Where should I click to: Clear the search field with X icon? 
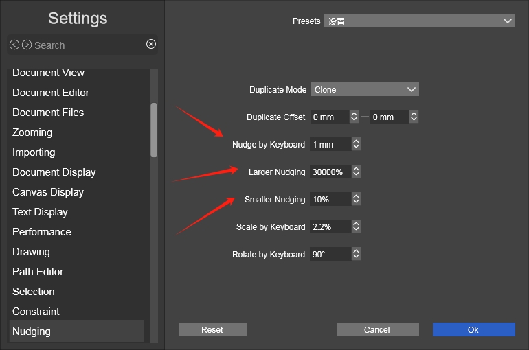[151, 44]
